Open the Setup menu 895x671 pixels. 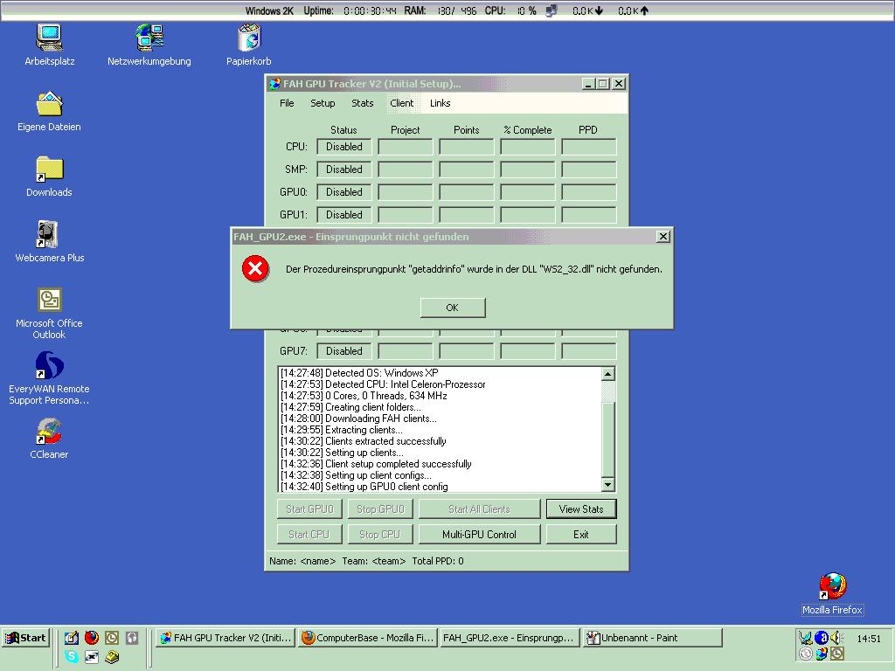(323, 103)
